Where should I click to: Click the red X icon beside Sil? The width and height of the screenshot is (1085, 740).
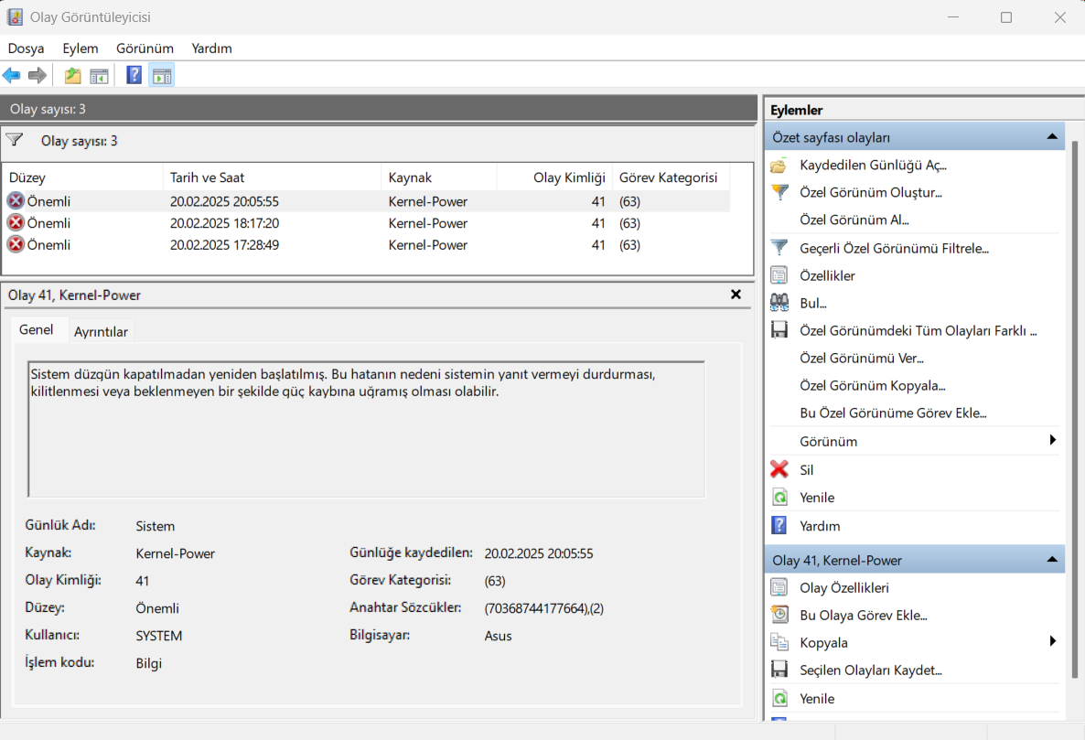(x=779, y=469)
